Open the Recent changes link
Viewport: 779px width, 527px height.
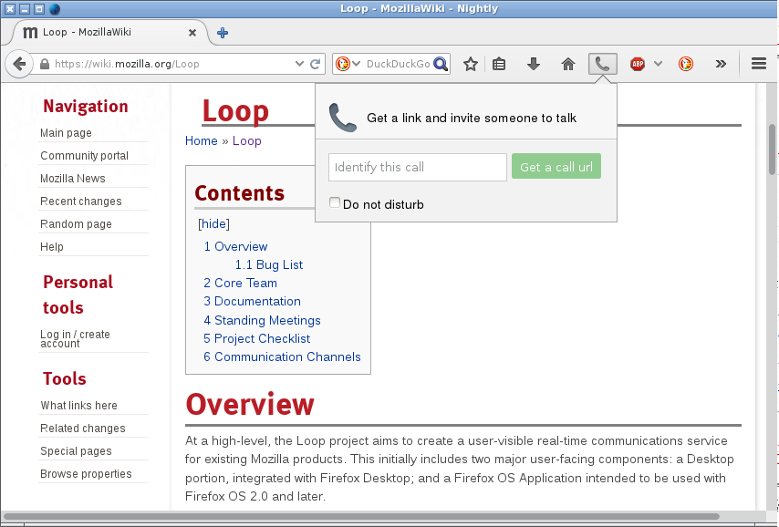(81, 201)
